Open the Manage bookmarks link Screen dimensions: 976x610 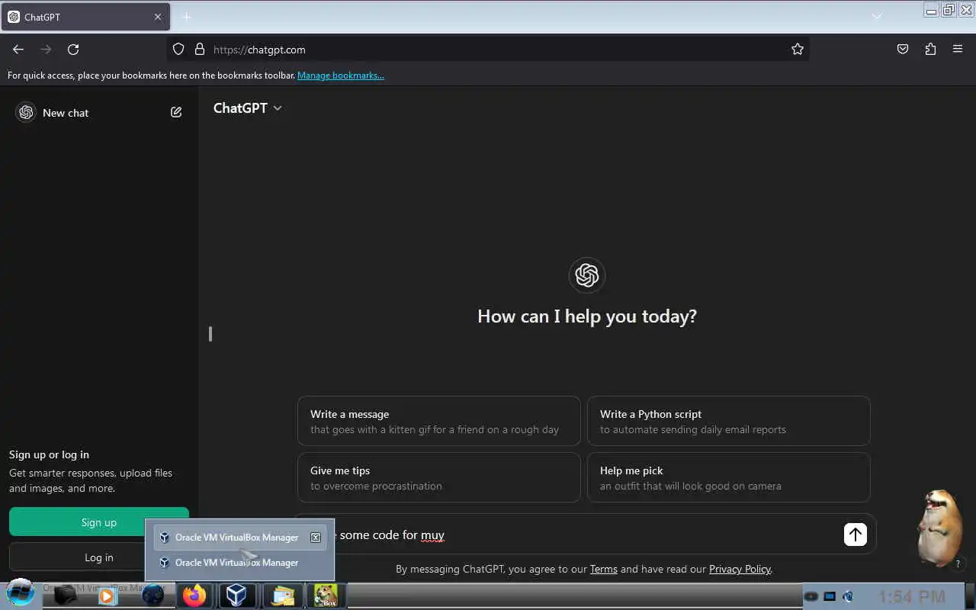click(x=341, y=75)
